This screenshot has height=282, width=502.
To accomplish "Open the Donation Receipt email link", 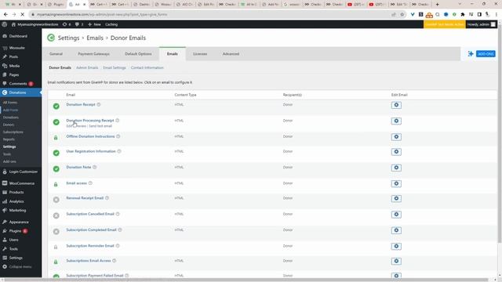I will tap(81, 104).
